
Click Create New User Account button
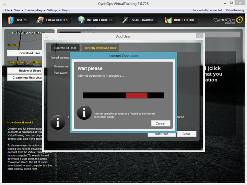point(25,77)
